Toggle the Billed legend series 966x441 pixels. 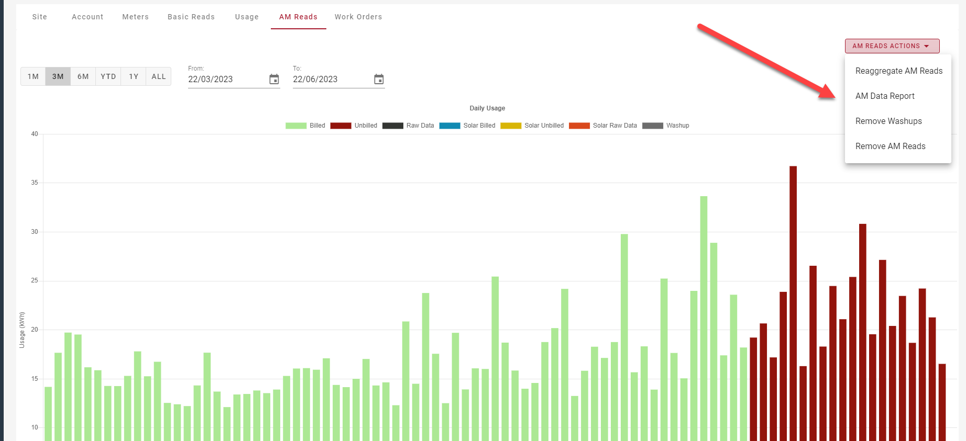tap(305, 126)
